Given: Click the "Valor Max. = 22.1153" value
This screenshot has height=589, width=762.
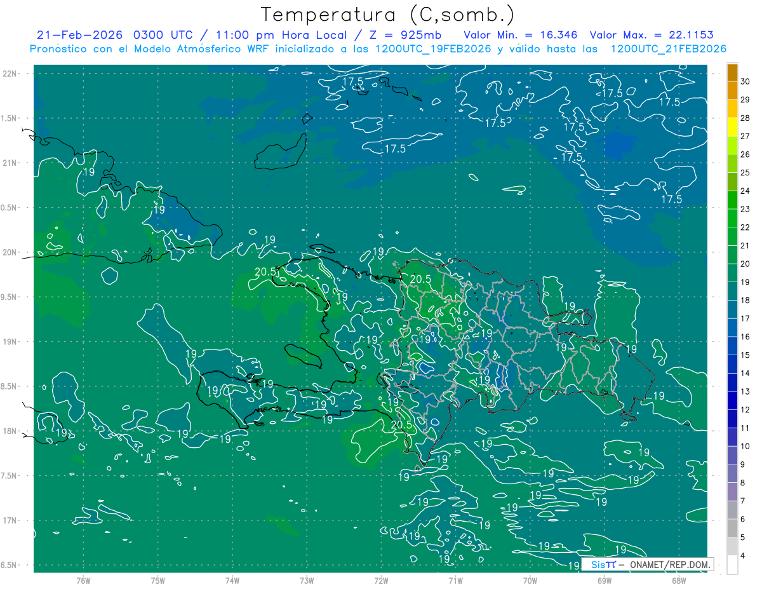Looking at the screenshot, I should click(653, 35).
